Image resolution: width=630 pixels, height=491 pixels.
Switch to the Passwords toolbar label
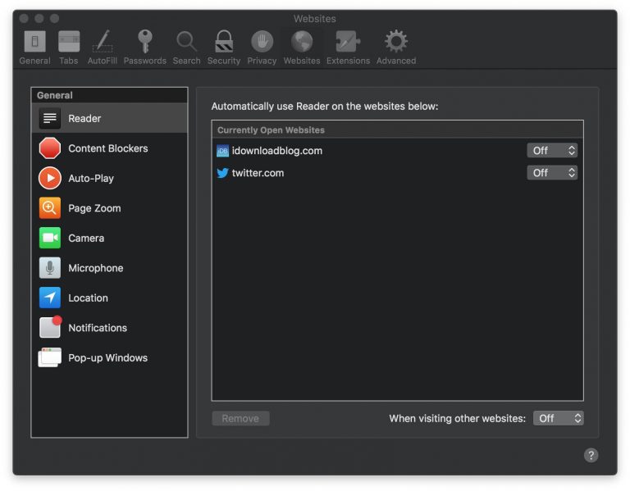[x=145, y=61]
